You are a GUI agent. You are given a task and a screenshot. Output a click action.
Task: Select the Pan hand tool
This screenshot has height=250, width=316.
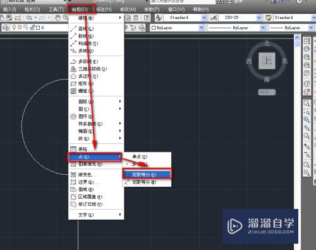click(58, 18)
